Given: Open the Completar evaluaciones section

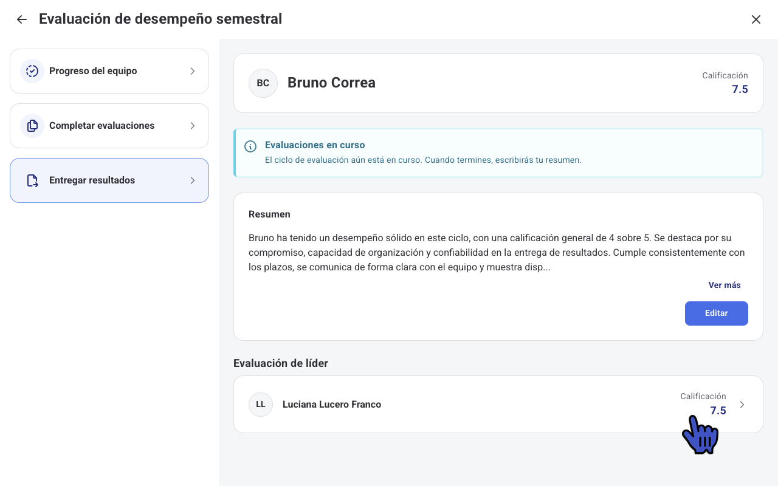Looking at the screenshot, I should point(109,126).
